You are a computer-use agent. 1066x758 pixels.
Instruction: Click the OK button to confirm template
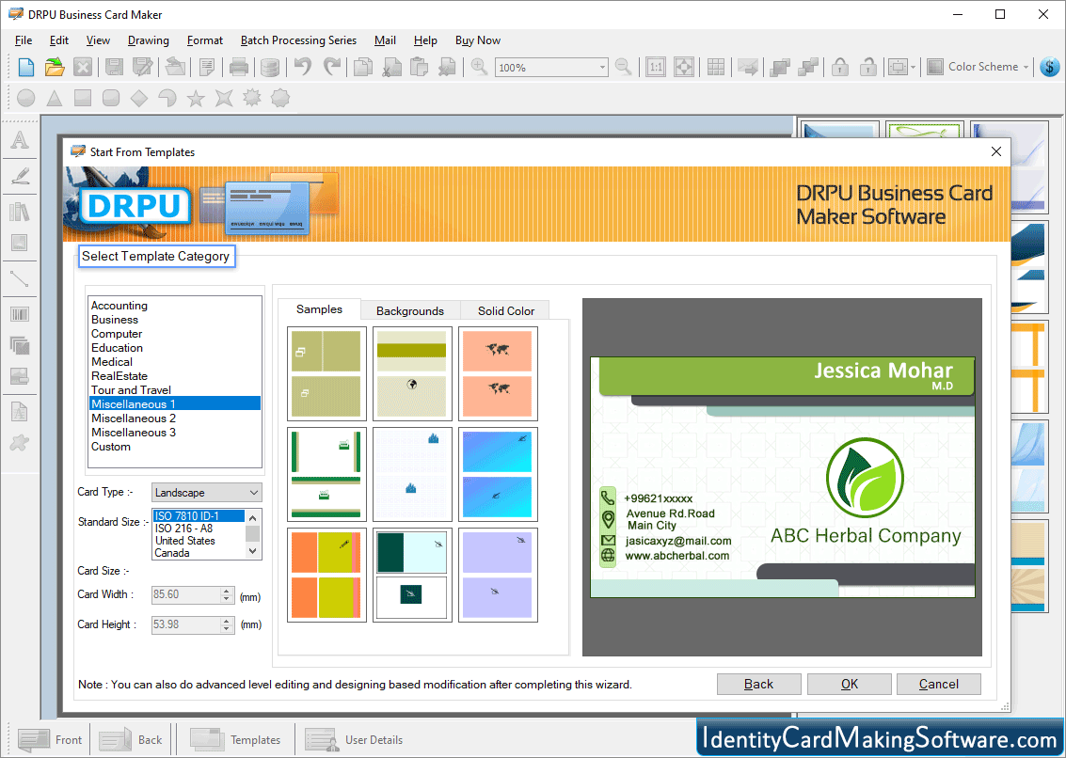click(849, 684)
